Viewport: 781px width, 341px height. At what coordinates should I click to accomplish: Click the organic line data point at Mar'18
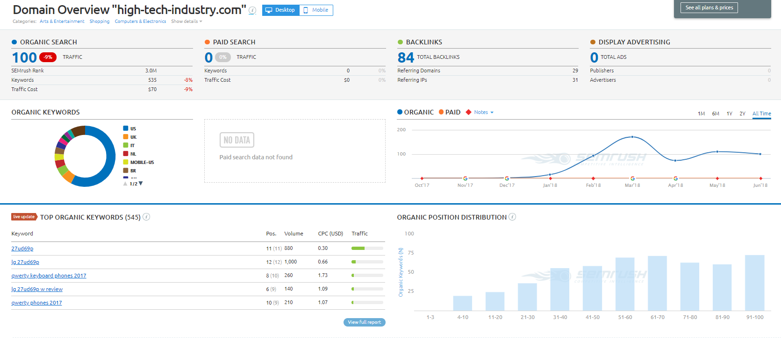632,137
